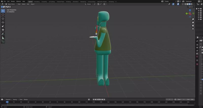The height and width of the screenshot is (108, 203).
Task: Toggle X-ray mode button
Action: point(183,4)
